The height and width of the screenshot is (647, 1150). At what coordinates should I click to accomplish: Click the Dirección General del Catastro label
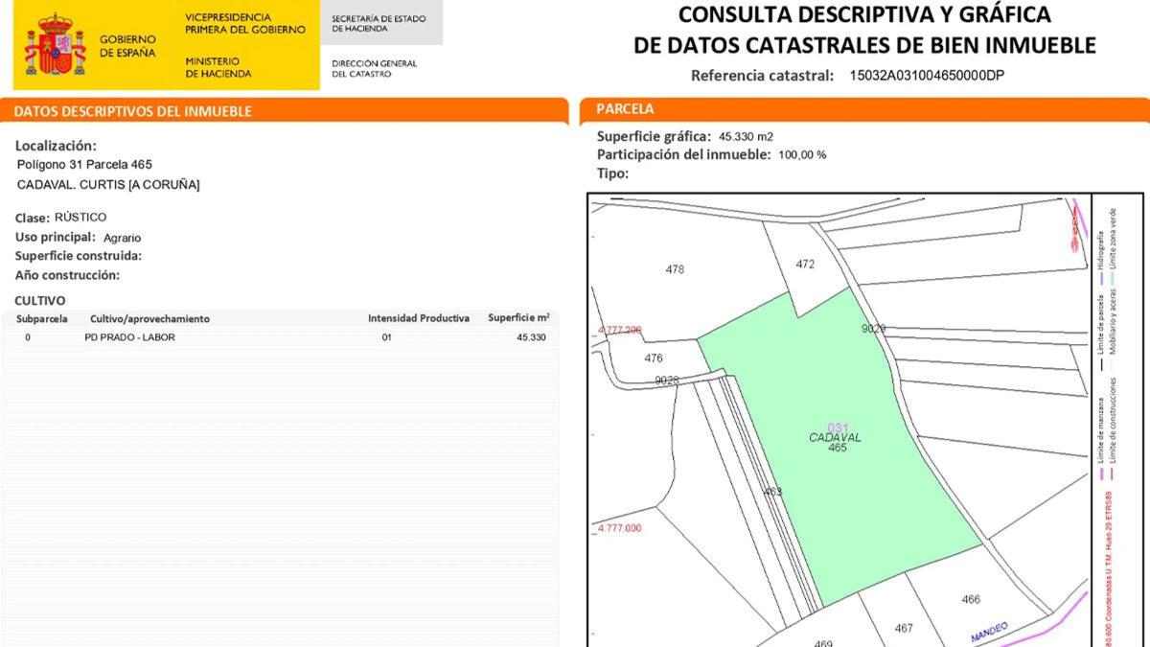click(375, 68)
